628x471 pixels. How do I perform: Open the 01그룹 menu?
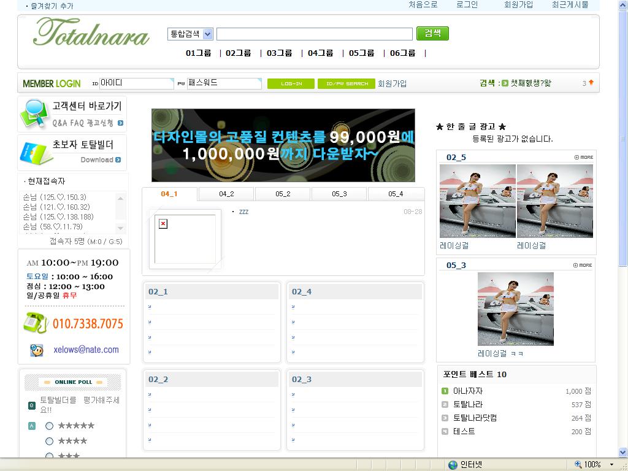(x=198, y=53)
